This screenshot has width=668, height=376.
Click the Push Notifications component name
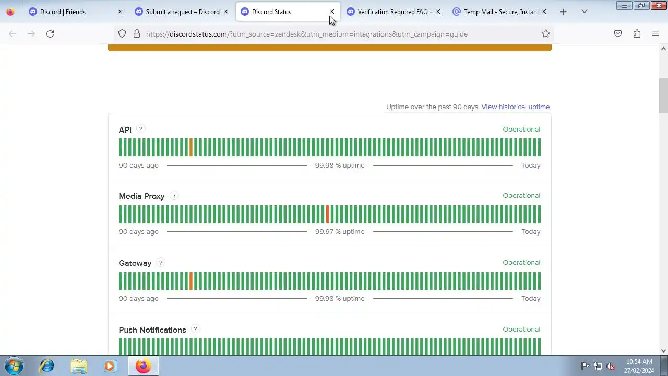tap(152, 330)
